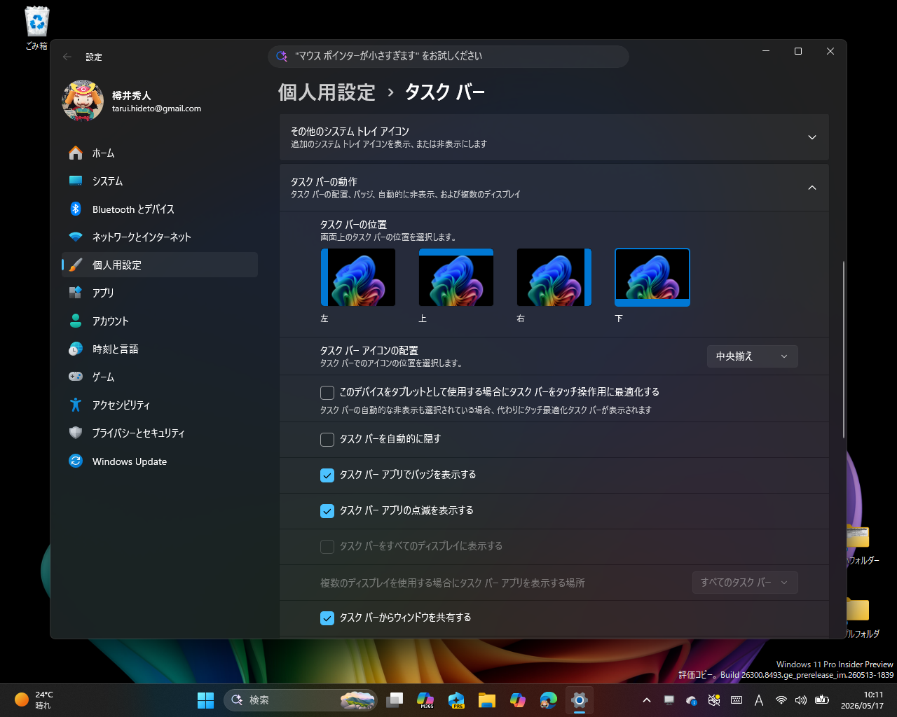Screen dimensions: 897x717
Task: Click the タスク バー アイコンの配置 label
Action: (x=369, y=350)
